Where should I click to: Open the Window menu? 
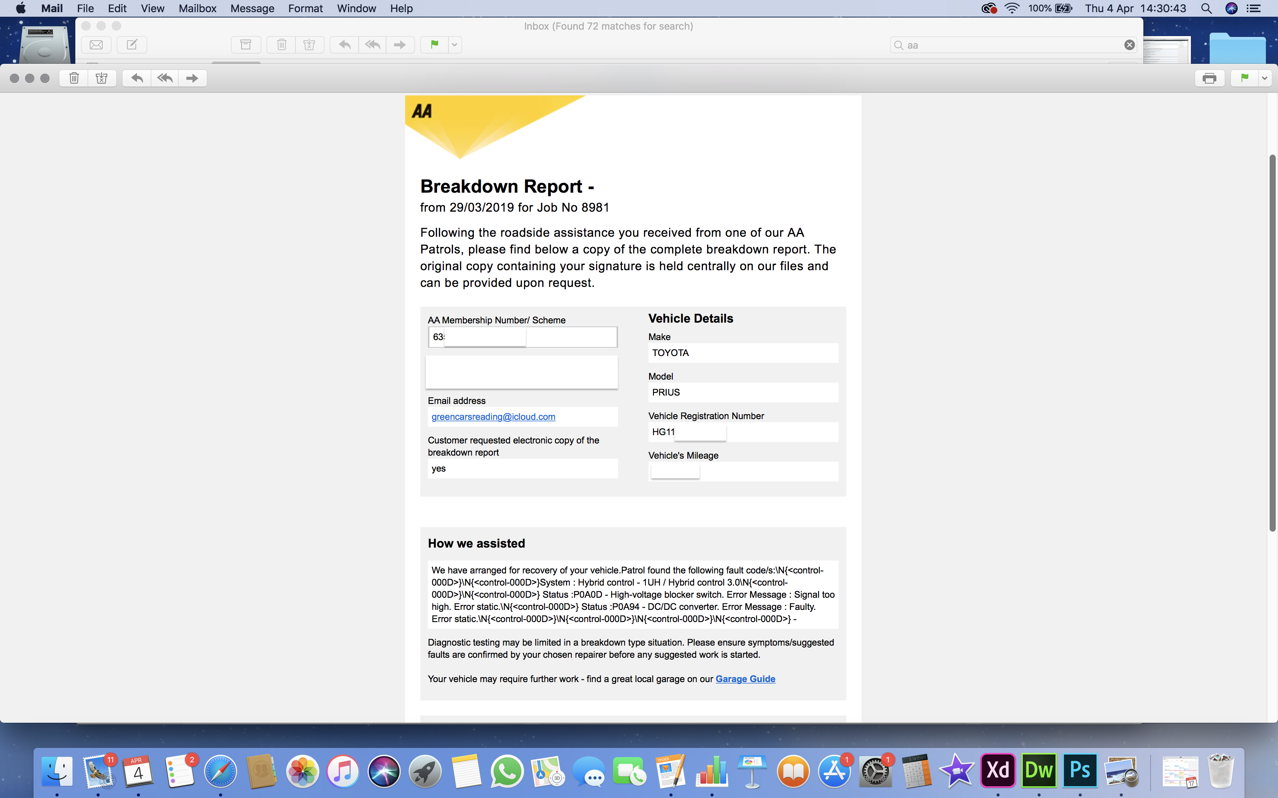[x=356, y=8]
